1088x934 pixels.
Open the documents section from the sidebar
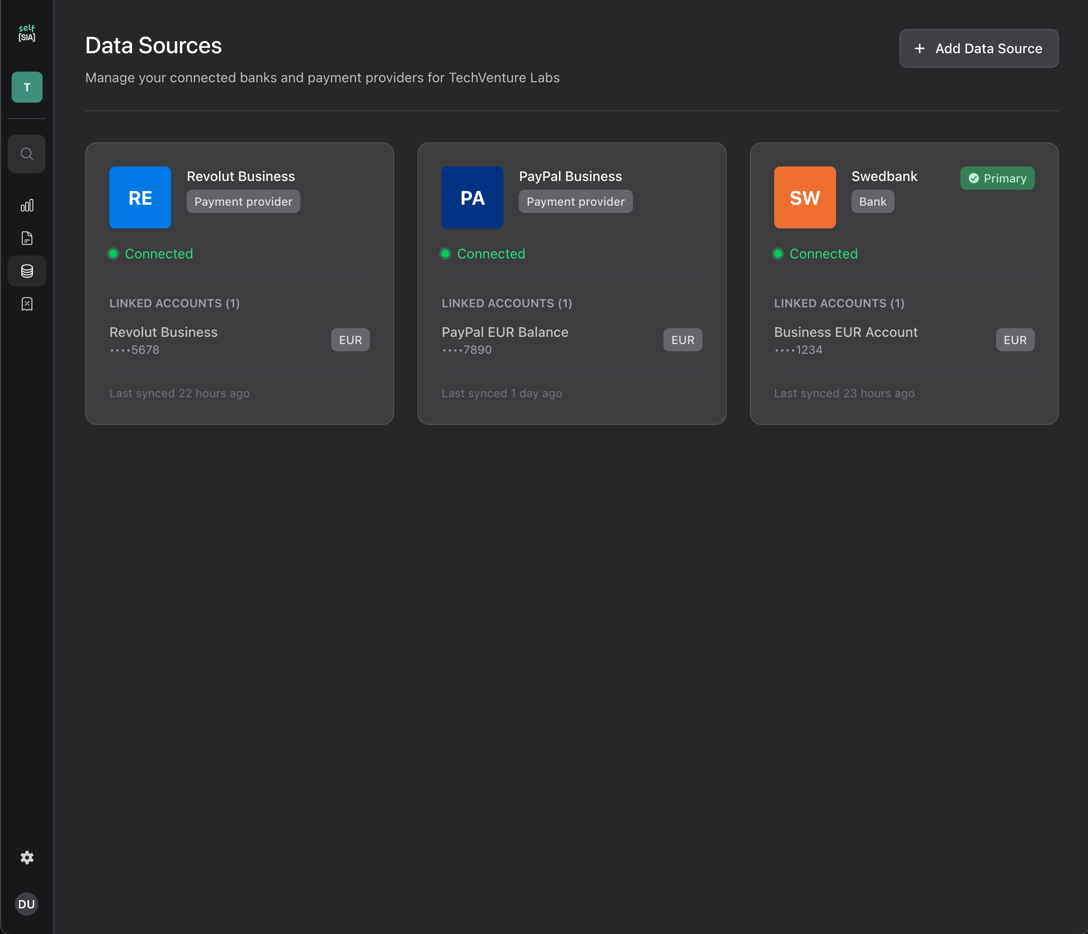tap(27, 238)
